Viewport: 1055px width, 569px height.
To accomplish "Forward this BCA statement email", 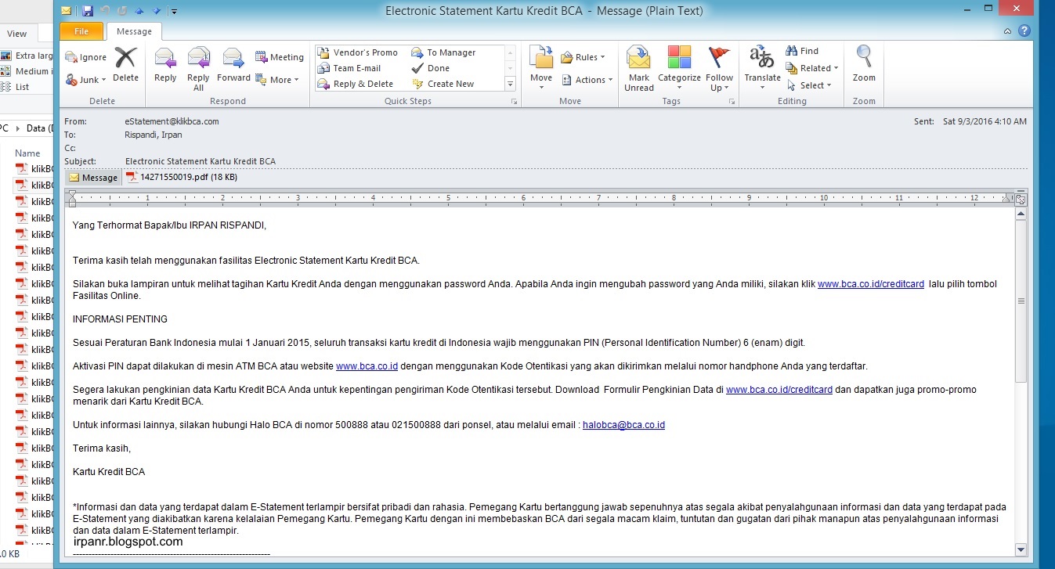I will coord(233,64).
